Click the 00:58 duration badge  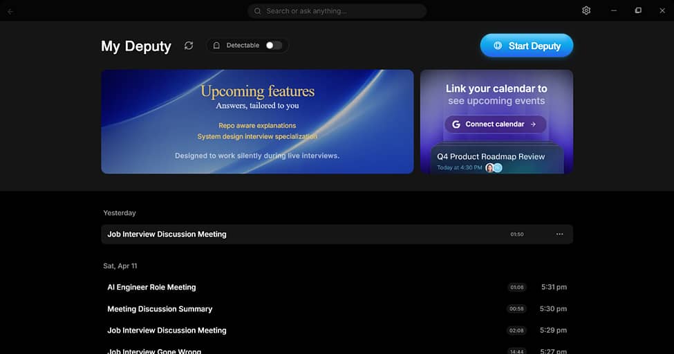[x=516, y=309]
